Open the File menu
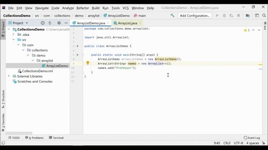 point(10,8)
